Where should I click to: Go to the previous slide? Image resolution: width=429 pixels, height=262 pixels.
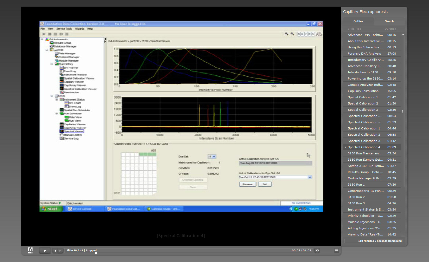[x=55, y=251]
